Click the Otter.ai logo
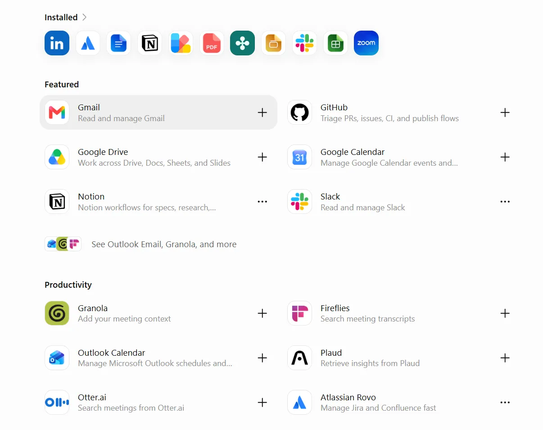Screen dimensions: 543x430 [57, 402]
